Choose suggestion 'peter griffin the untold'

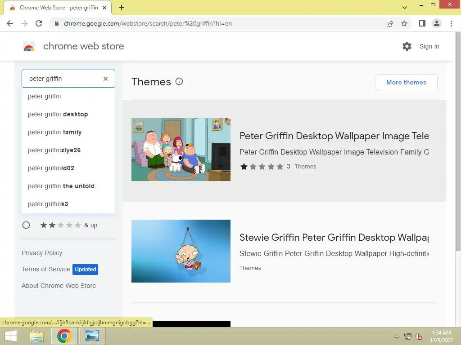[x=68, y=186]
